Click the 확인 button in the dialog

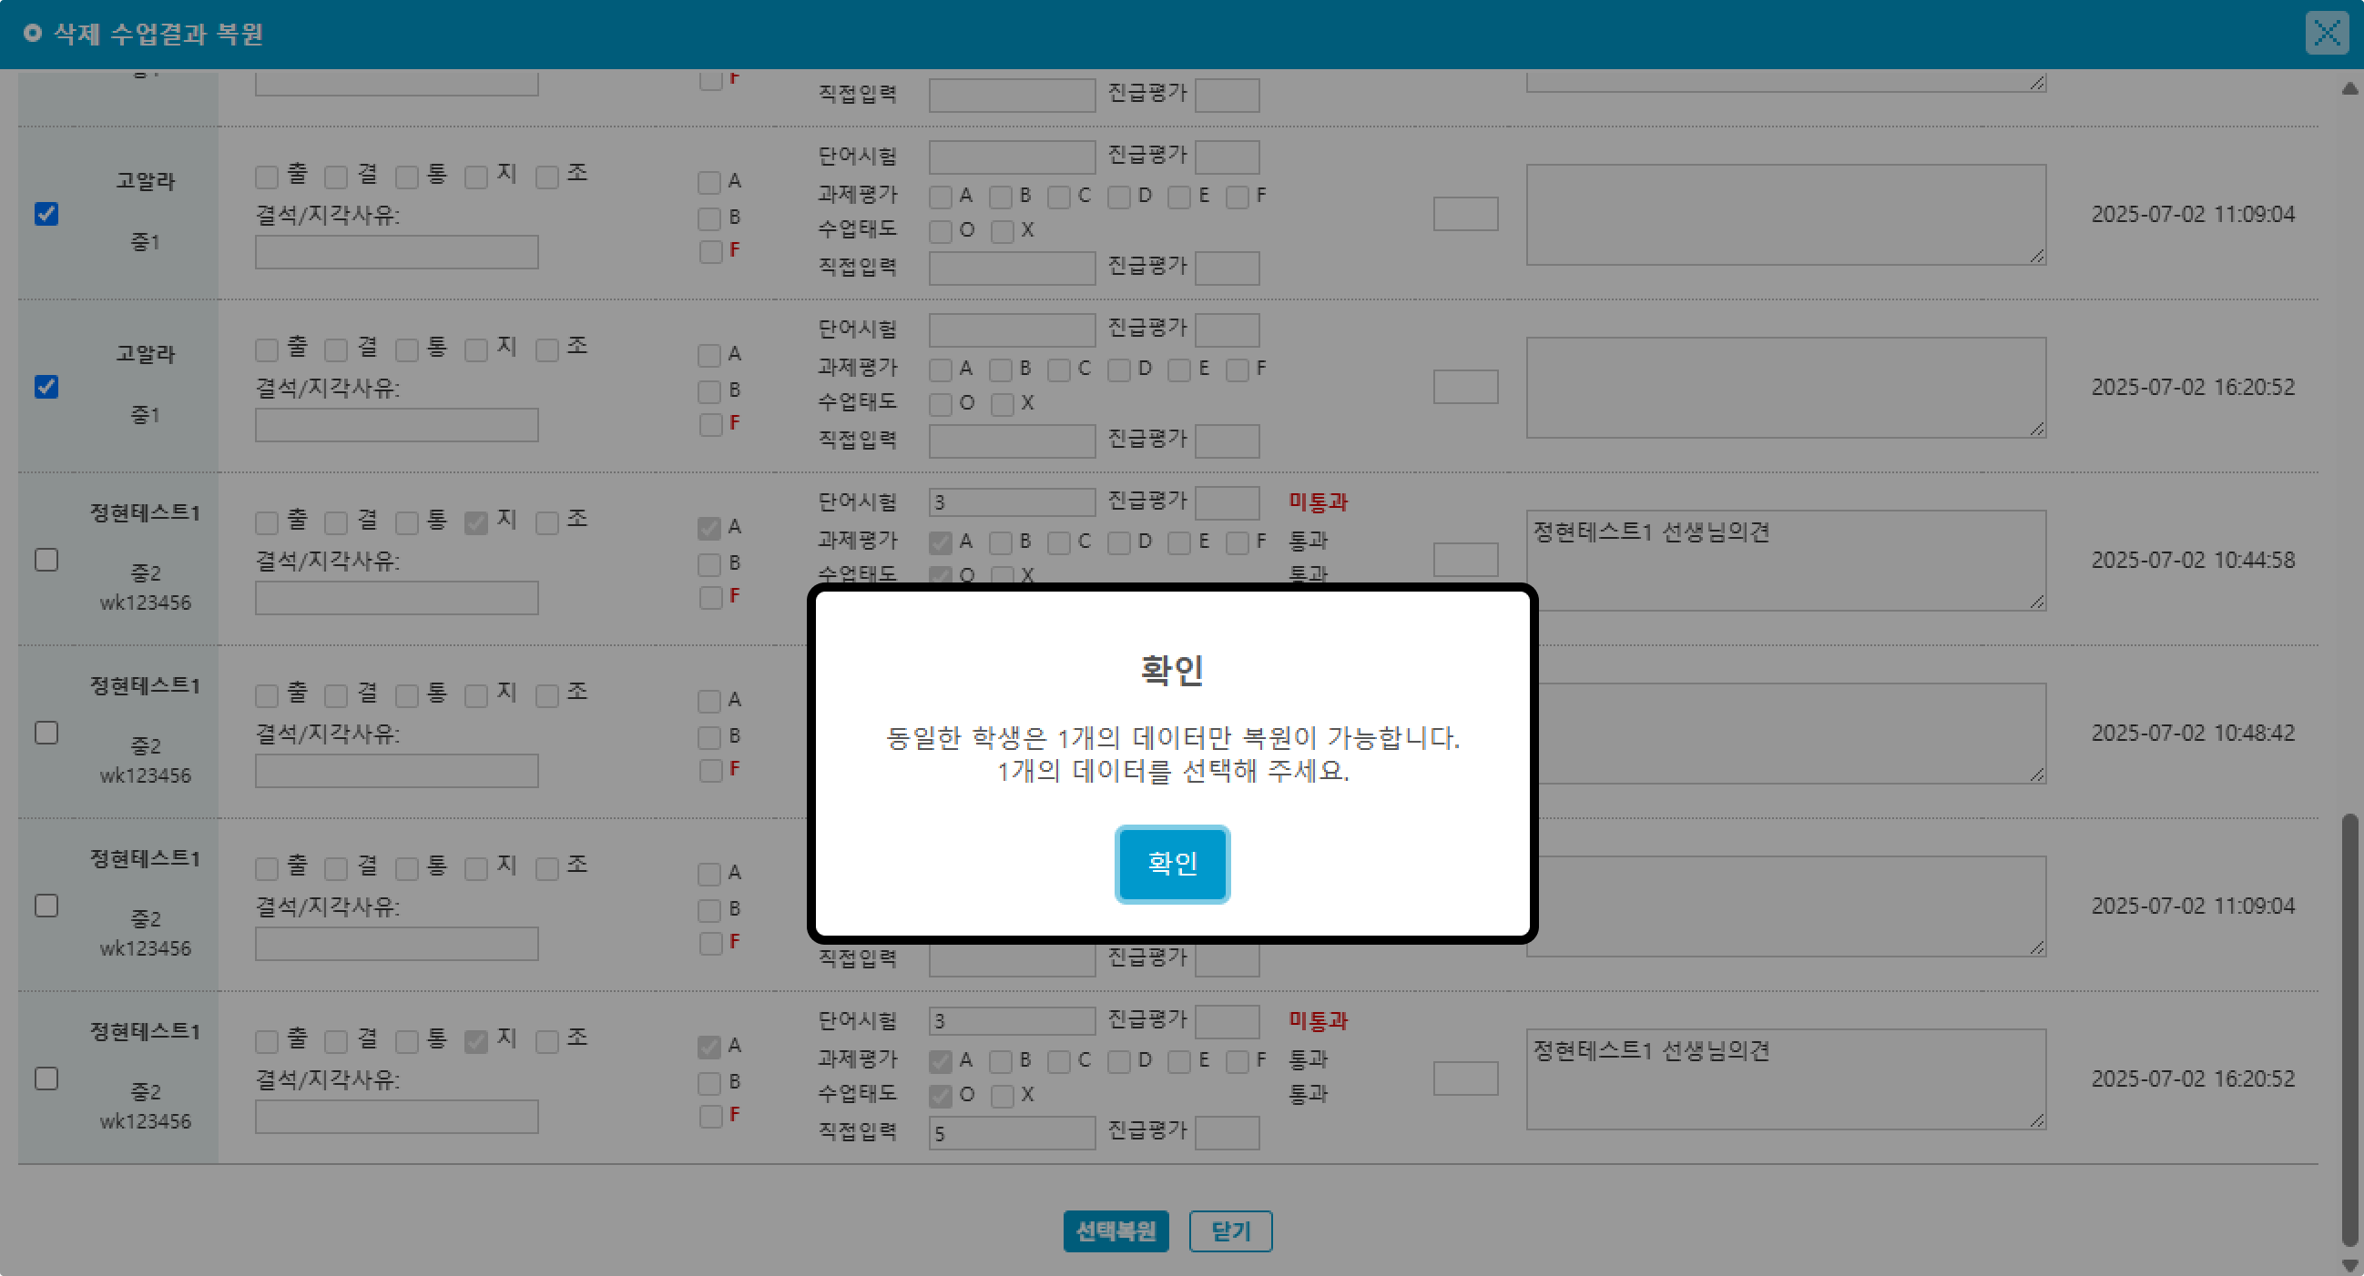coord(1171,863)
